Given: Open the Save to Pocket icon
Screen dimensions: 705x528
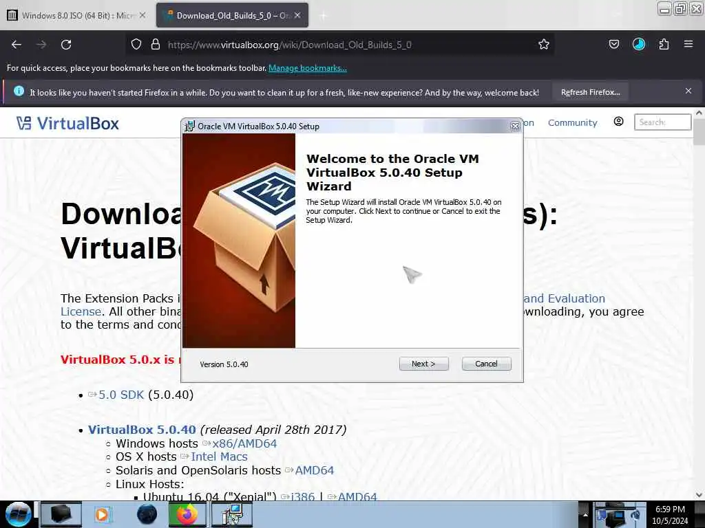Looking at the screenshot, I should (613, 45).
